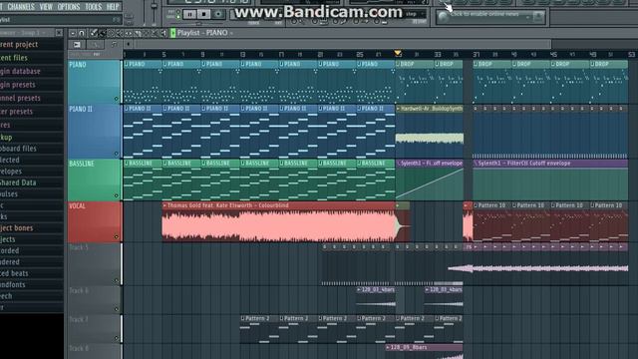The width and height of the screenshot is (638, 359).
Task: Select the Slip tool in playlist toolbar
Action: tap(129, 33)
